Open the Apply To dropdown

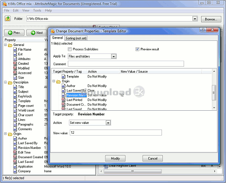(x=113, y=56)
